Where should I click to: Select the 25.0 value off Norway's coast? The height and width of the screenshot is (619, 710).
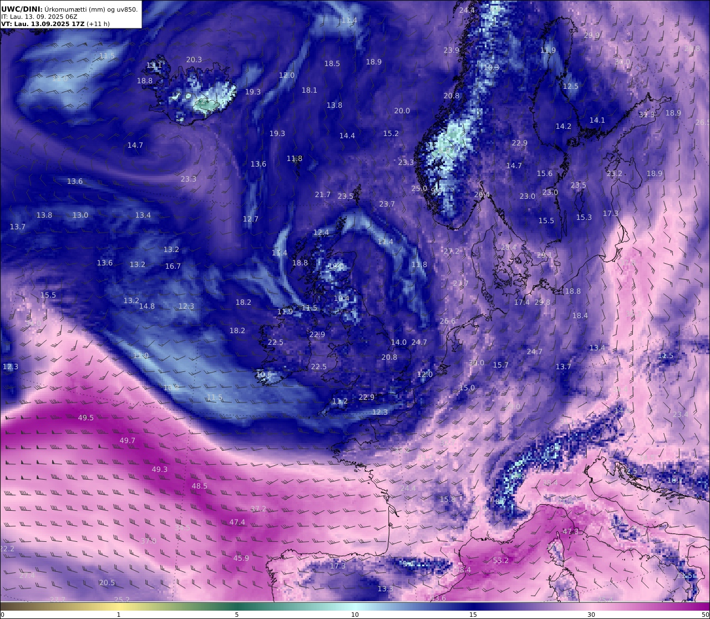tap(419, 188)
